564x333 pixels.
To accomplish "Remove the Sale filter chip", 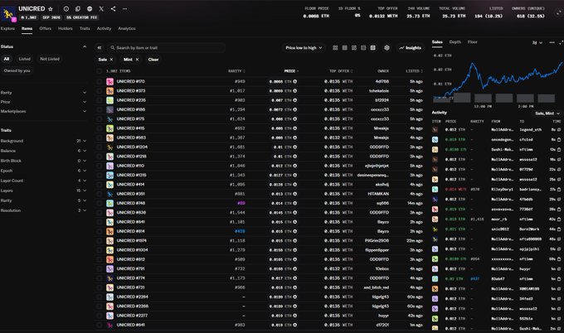I will point(111,60).
